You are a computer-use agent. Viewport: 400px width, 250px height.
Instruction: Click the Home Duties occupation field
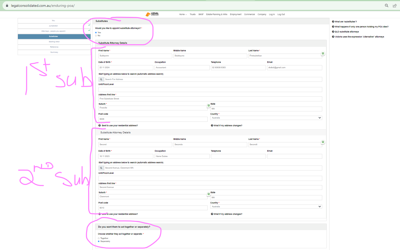click(x=182, y=156)
